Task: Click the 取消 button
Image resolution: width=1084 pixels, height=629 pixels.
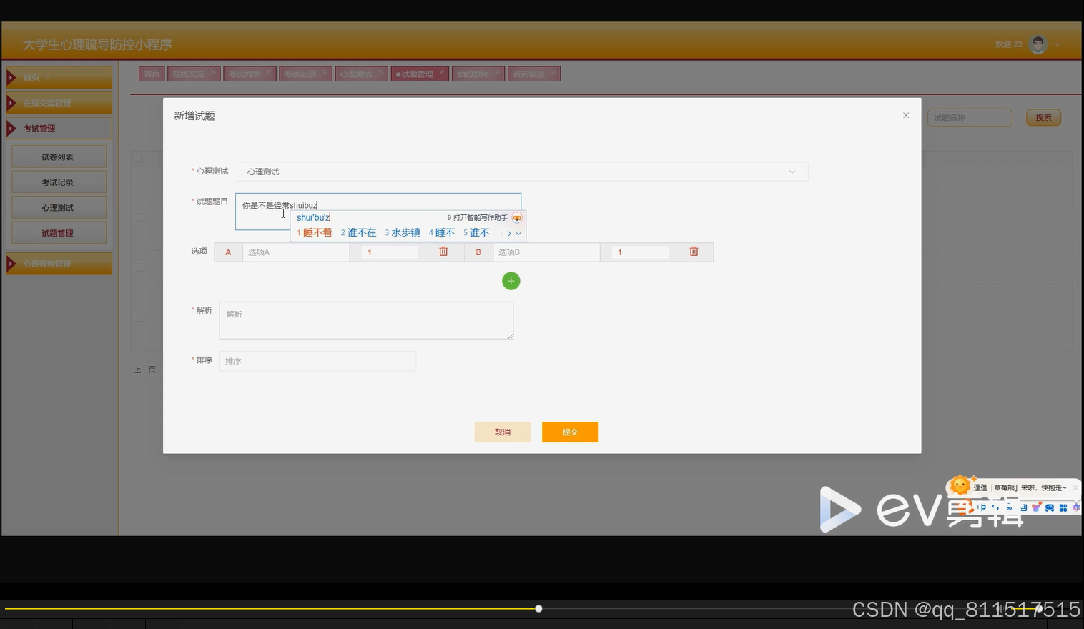Action: (x=503, y=432)
